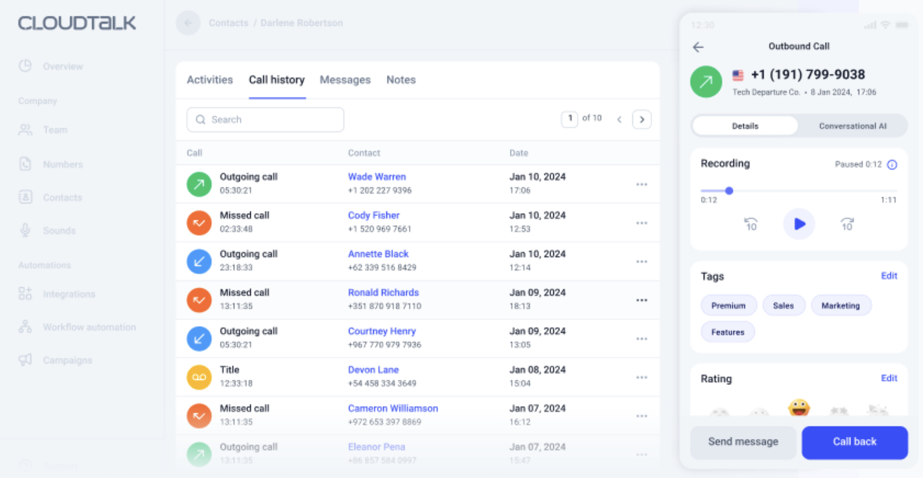This screenshot has width=923, height=478.
Task: Select Integrations from the sidebar
Action: [69, 294]
